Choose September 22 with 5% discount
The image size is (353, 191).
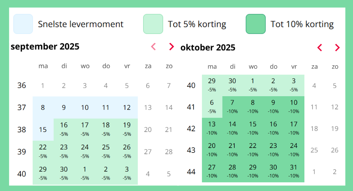click(43, 151)
